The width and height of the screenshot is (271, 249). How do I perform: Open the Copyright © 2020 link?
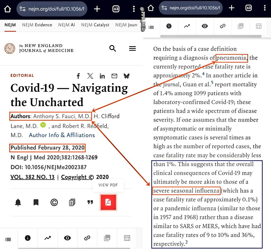click(85, 177)
